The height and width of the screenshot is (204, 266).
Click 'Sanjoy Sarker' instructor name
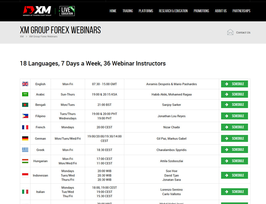tap(172, 105)
